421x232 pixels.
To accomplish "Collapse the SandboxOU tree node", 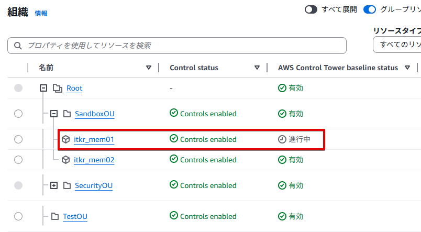I will pos(53,114).
